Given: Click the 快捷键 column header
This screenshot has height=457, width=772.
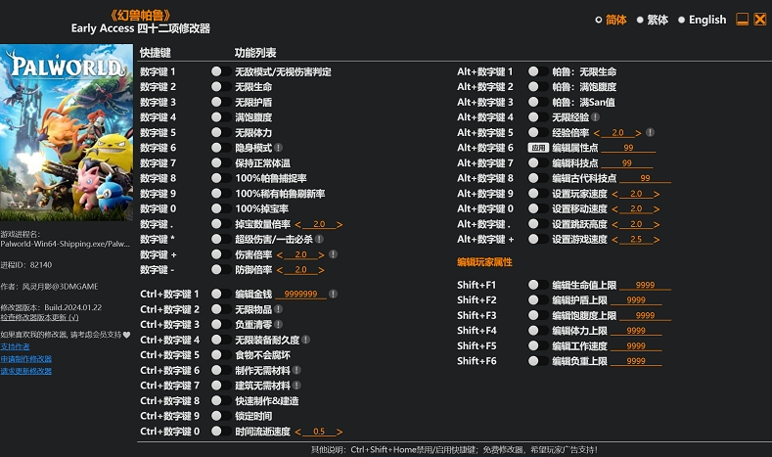Looking at the screenshot, I should click(x=156, y=53).
